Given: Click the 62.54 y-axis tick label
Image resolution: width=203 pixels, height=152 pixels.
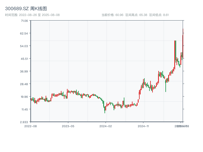Looking at the screenshot, I should pos(24,33).
